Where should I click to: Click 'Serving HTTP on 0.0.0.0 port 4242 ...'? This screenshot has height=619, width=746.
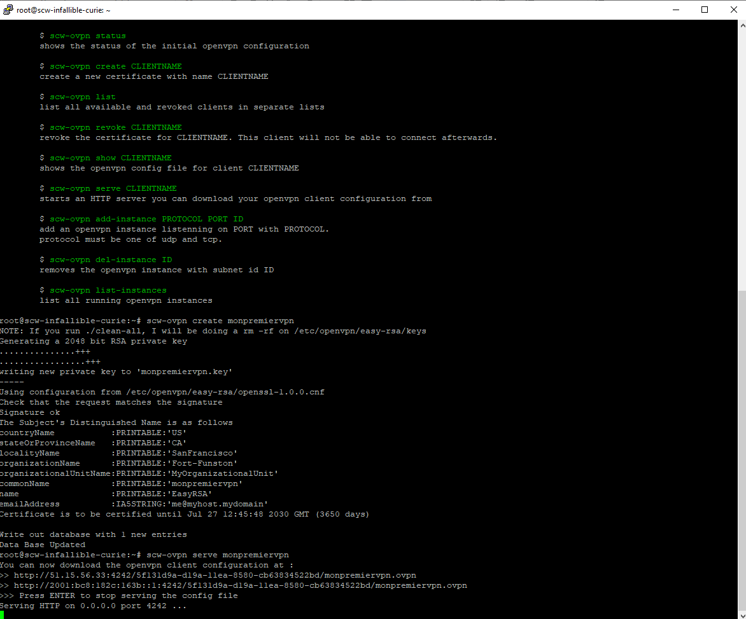(93, 606)
